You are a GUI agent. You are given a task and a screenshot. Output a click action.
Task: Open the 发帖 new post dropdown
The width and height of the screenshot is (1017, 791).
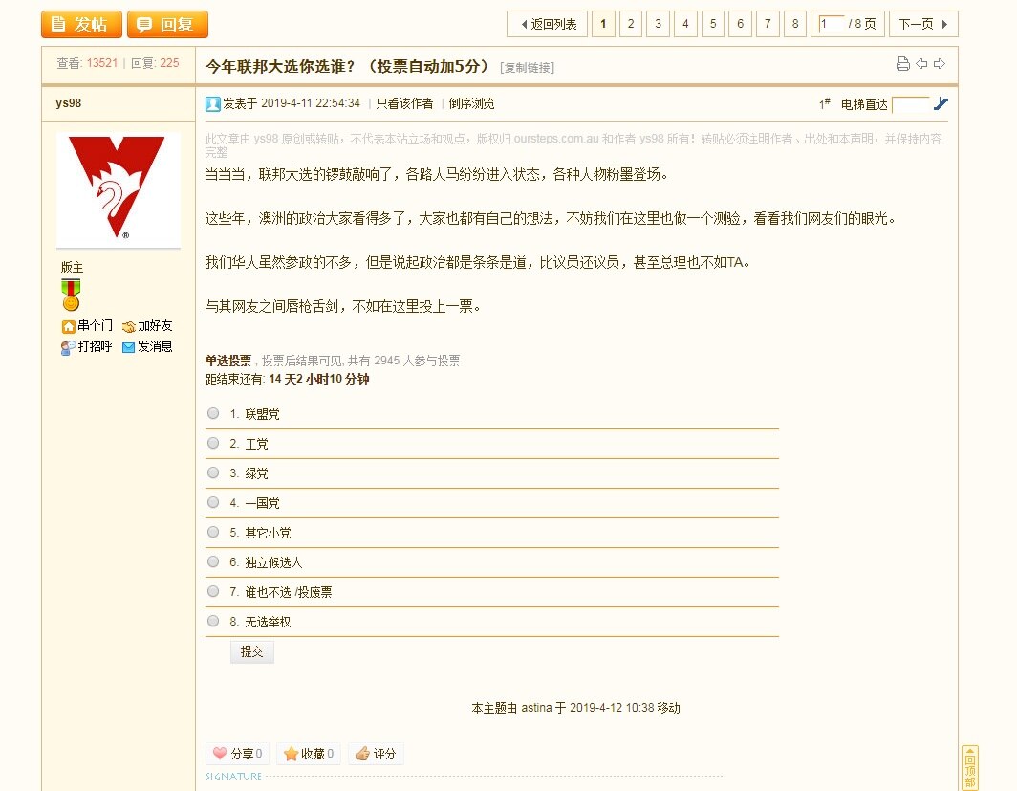81,24
